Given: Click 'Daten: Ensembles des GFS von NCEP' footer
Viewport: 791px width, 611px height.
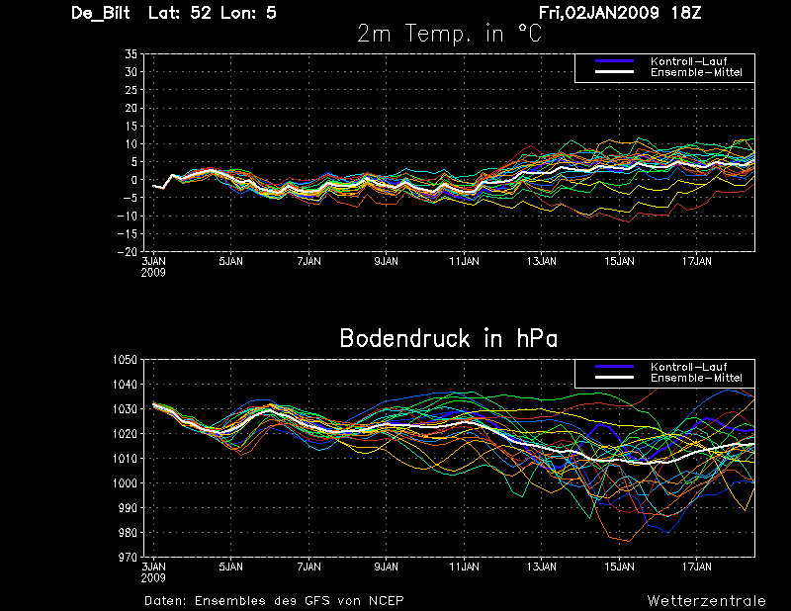Looking at the screenshot, I should [x=274, y=601].
